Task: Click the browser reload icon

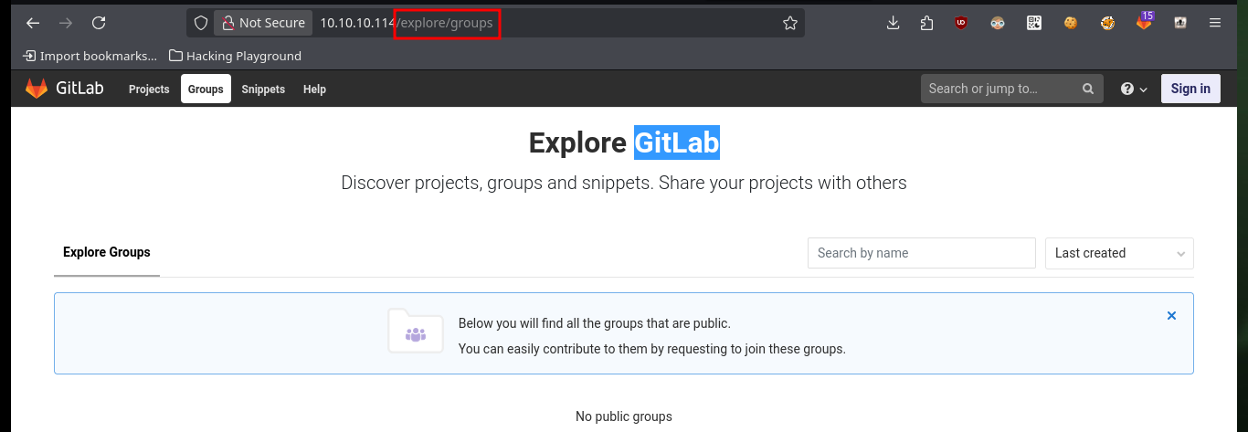Action: (99, 24)
